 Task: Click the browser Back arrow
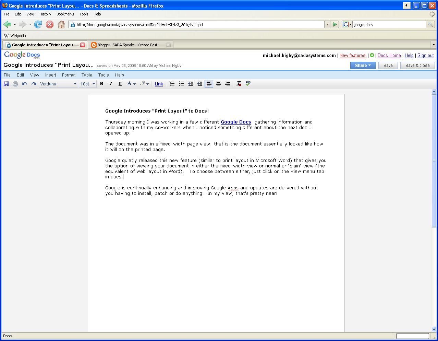[8, 24]
